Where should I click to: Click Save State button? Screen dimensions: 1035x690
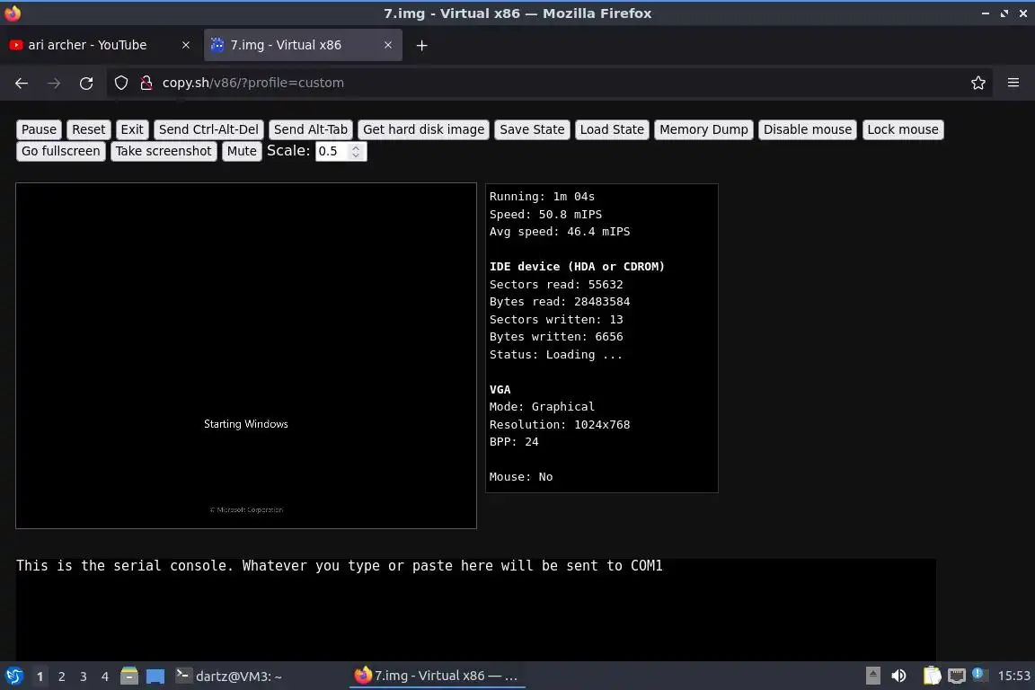tap(532, 129)
